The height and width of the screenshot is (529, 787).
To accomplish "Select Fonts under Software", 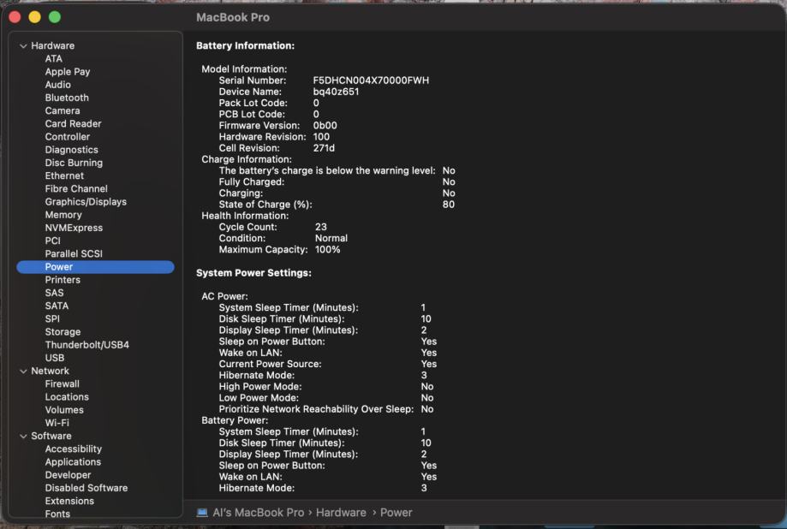I will [x=57, y=514].
